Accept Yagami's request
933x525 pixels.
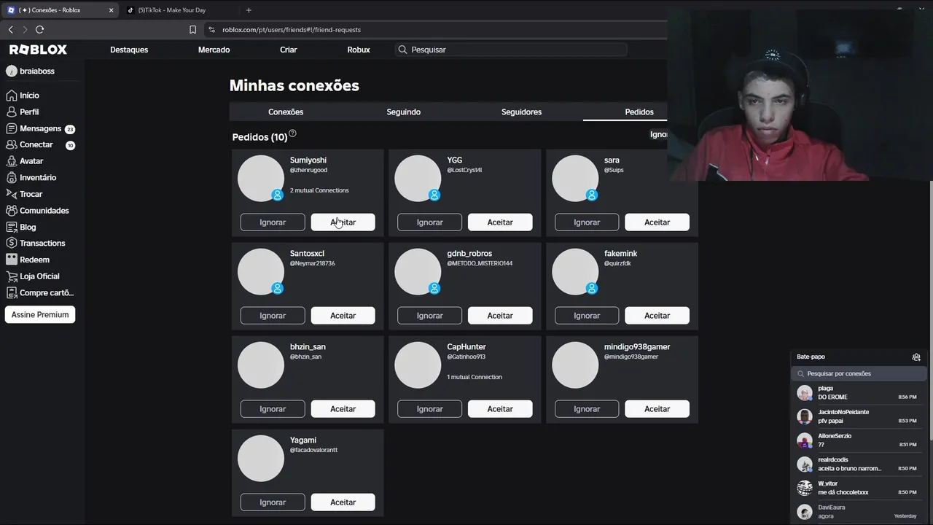[x=343, y=502]
